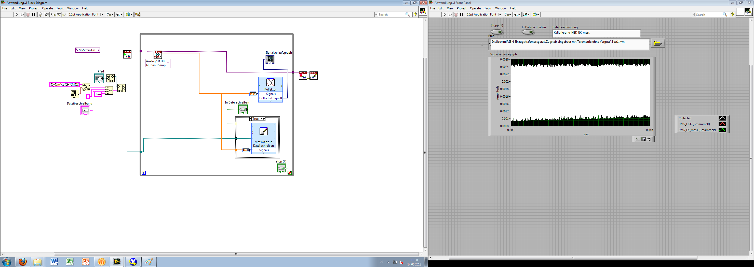Viewport: 754px width, 267px height.
Task: Open Reorder dropdown in Block Diagram toolbar
Action: point(129,14)
